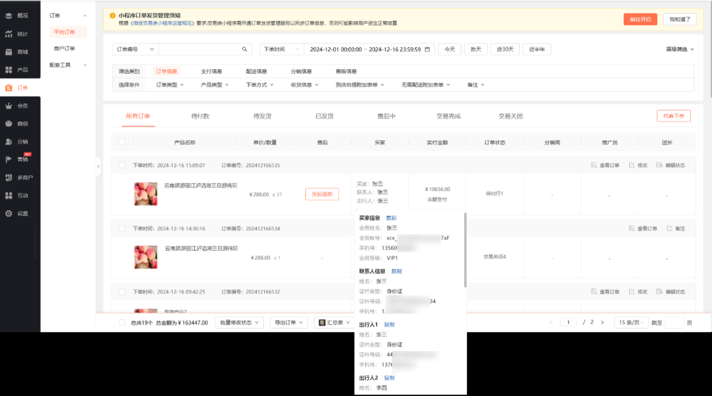Click the calendar icon in the date range
Viewport: 712px width, 396px height.
pos(427,50)
